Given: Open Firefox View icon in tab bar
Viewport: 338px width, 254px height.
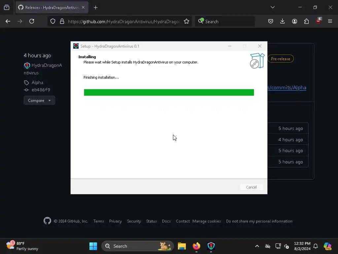Looking at the screenshot, I should pos(7,7).
